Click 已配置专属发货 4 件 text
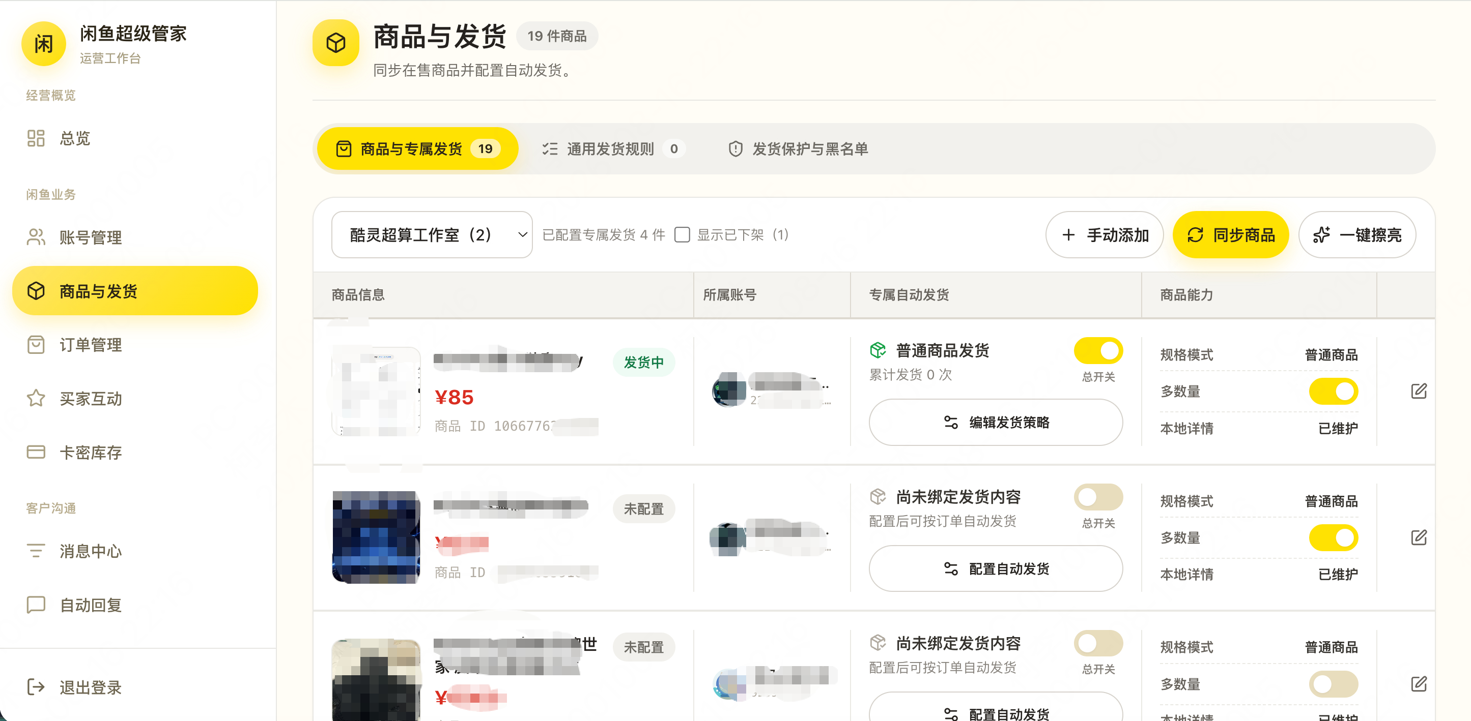The width and height of the screenshot is (1471, 721). click(604, 235)
